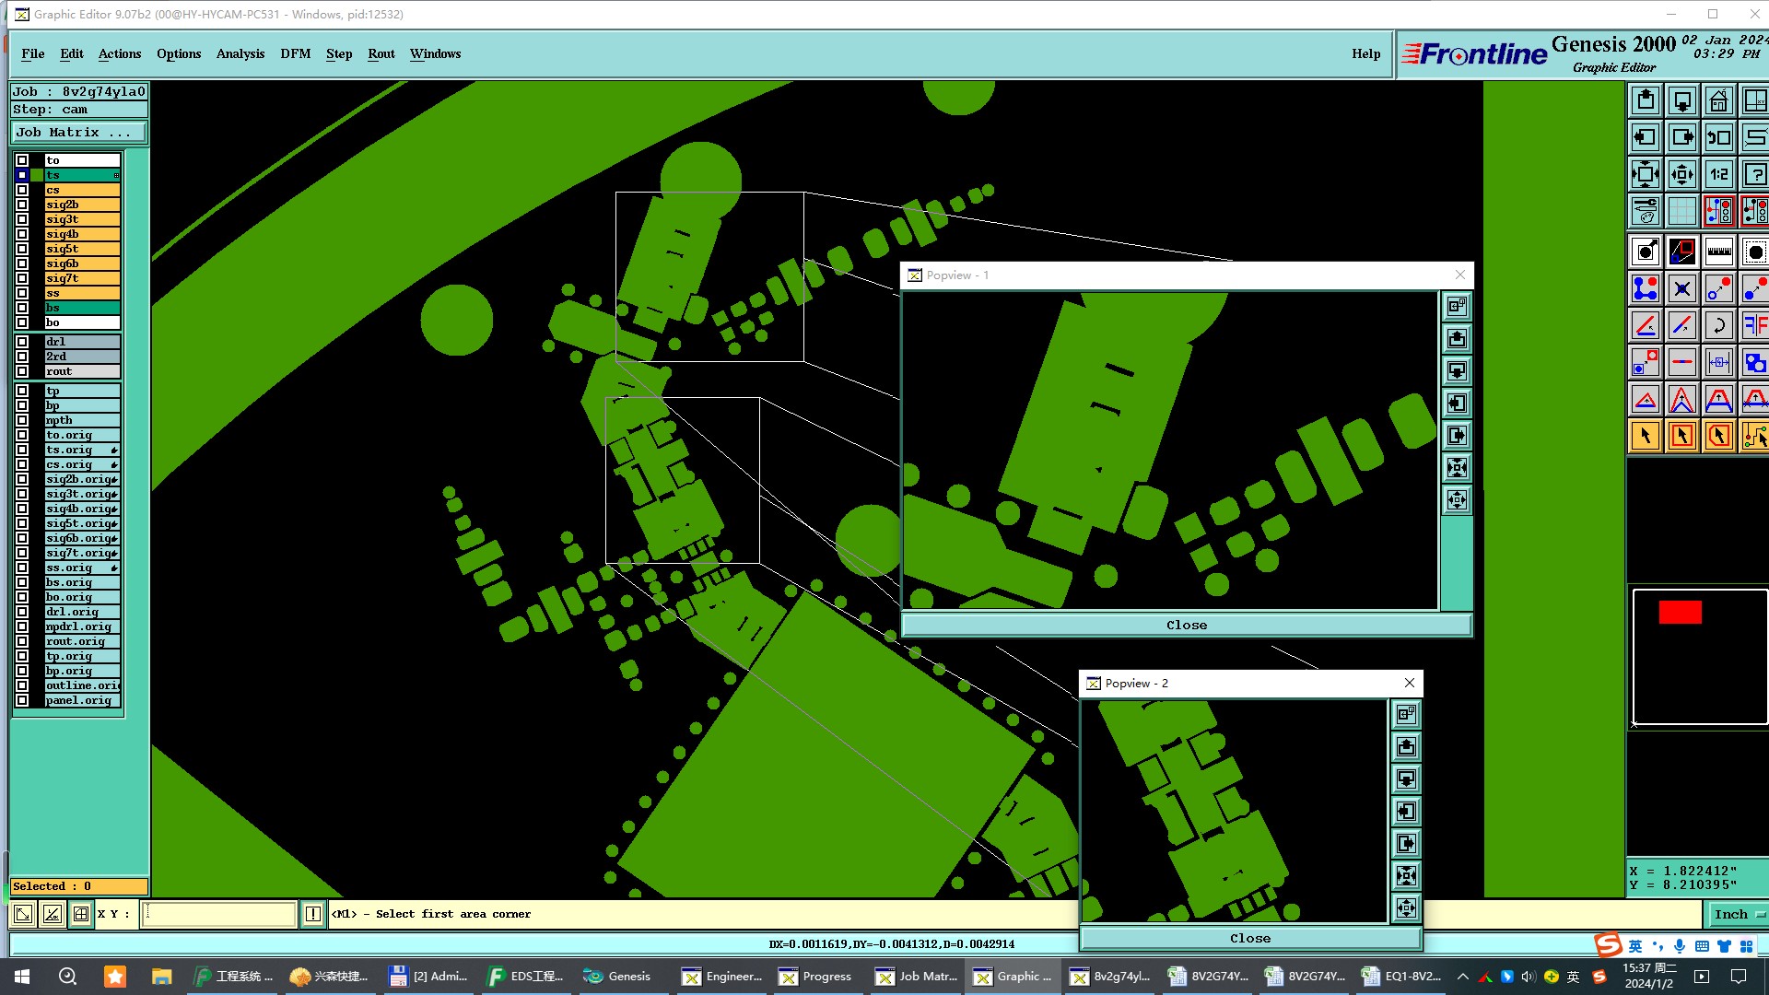
Task: Click the rotate feature tool icon
Action: (x=1718, y=325)
